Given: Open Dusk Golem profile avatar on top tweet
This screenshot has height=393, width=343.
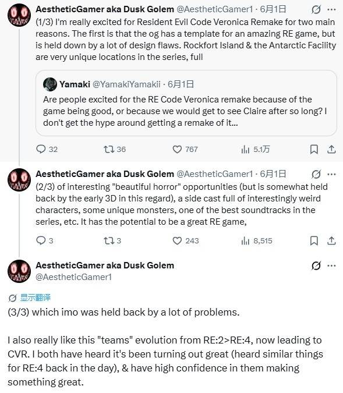Looking at the screenshot, I should (x=19, y=15).
